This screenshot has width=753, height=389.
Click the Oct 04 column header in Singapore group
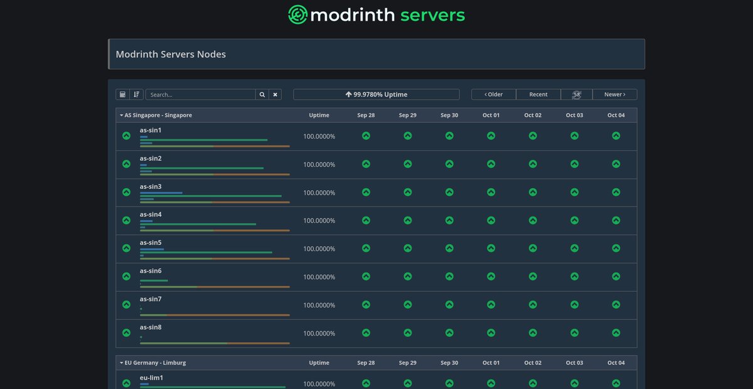616,115
